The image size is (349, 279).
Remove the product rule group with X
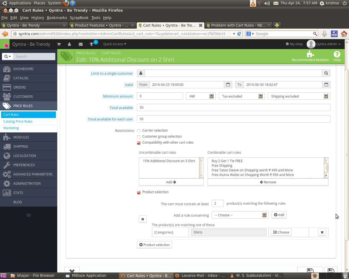(143, 219)
